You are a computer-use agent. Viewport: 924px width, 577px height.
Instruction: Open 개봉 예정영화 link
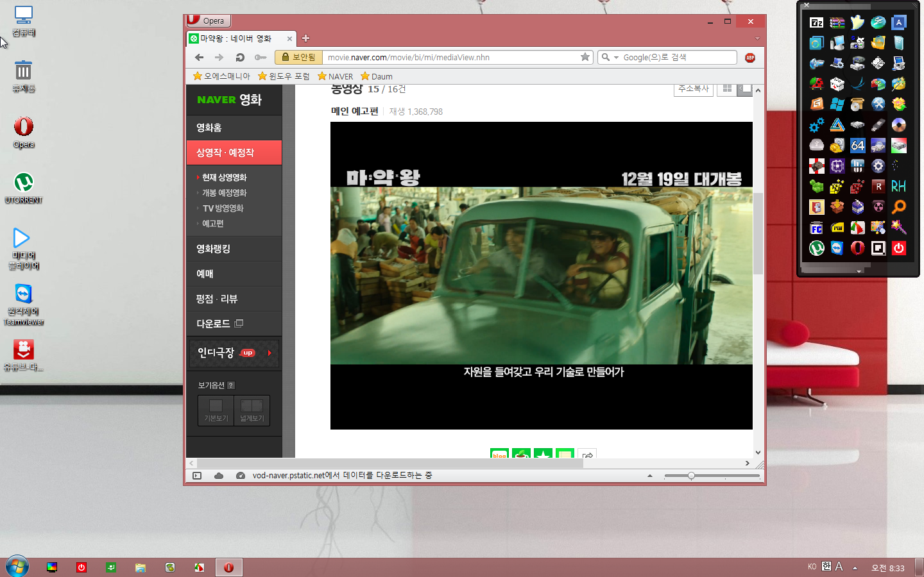224,193
